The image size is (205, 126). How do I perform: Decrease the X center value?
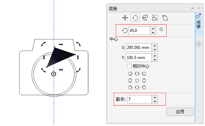click(155, 49)
